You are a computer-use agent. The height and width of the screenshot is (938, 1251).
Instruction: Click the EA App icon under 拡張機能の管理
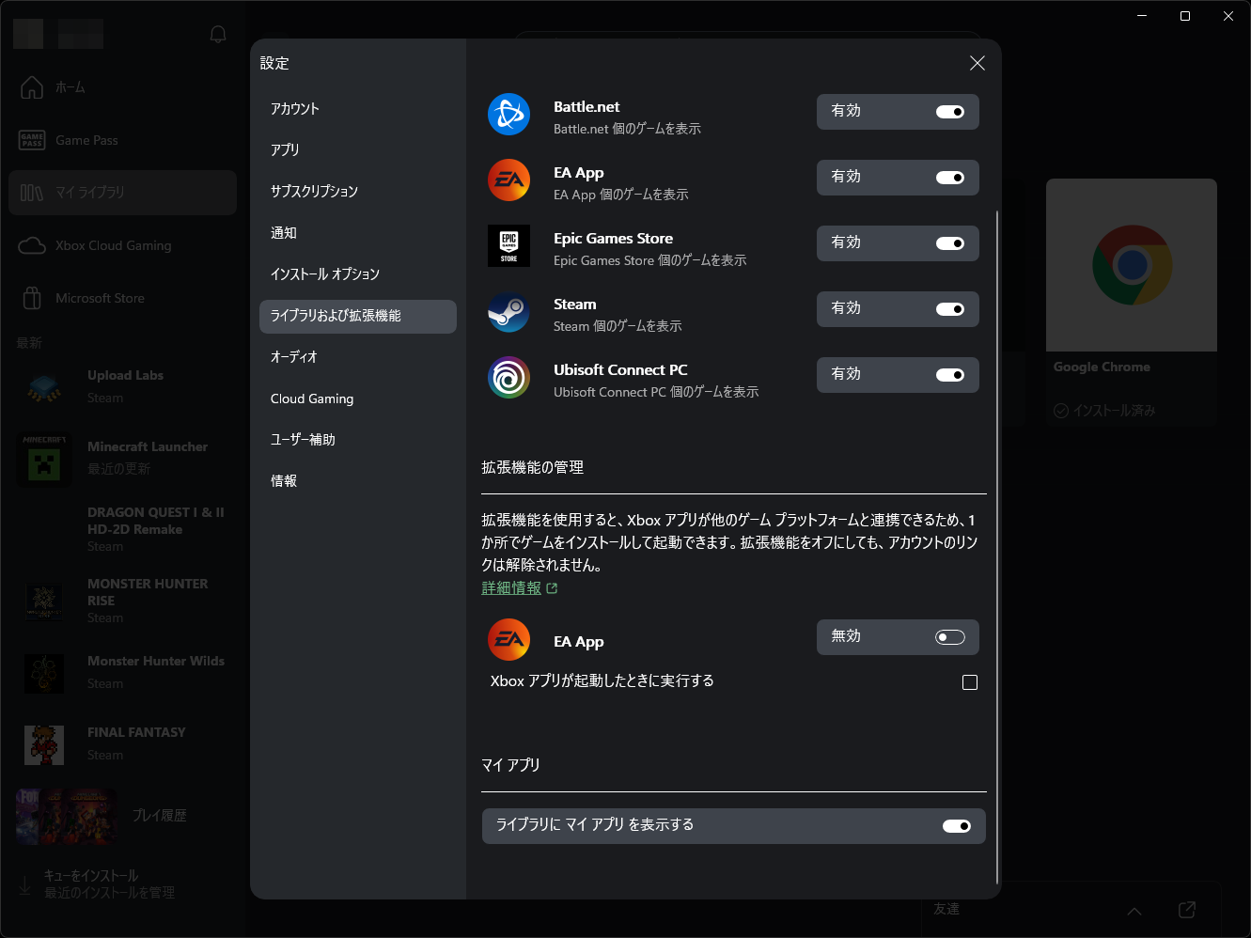[508, 639]
